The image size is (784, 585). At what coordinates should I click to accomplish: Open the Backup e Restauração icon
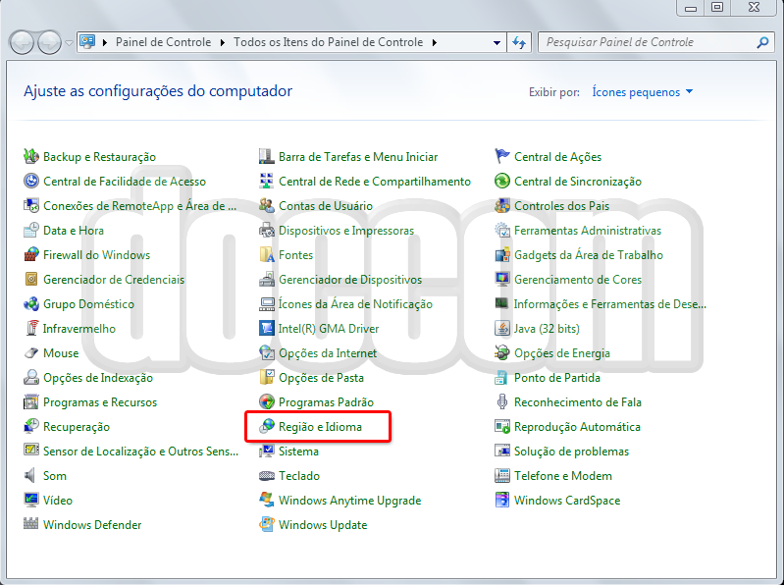pyautogui.click(x=31, y=156)
